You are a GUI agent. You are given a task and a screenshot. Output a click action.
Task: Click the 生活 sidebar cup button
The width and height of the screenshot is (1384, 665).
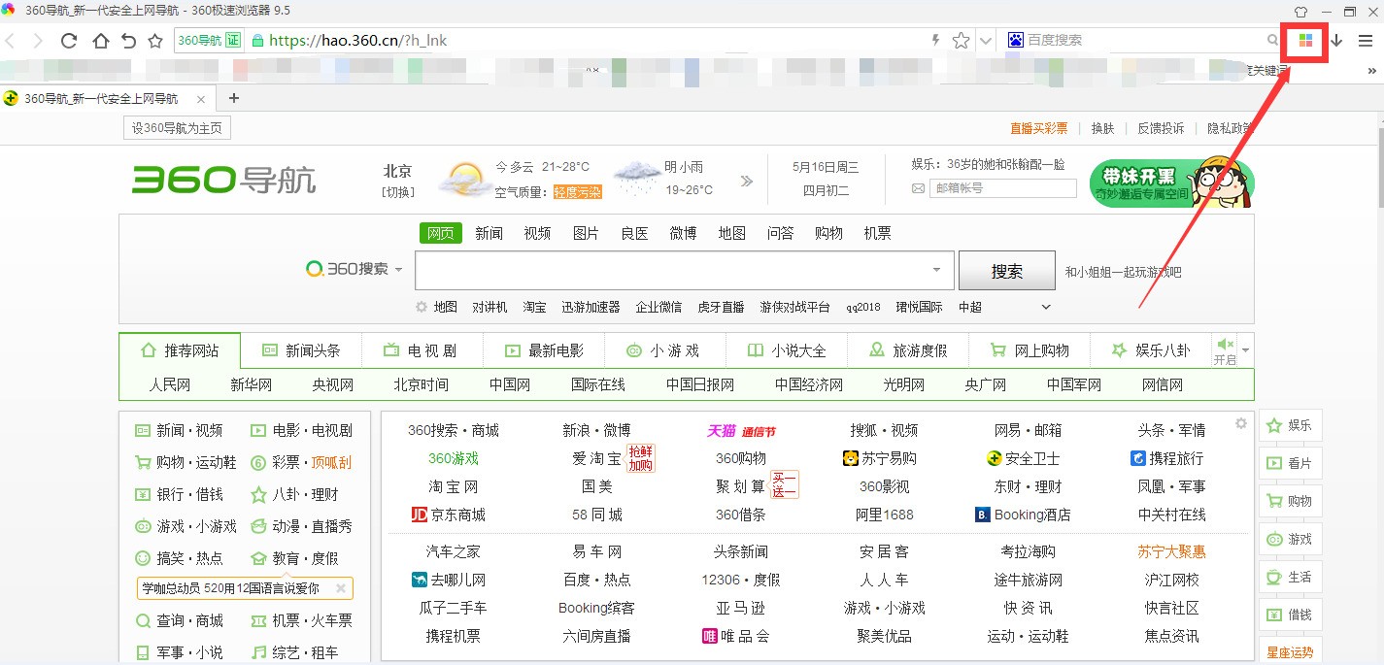1290,577
